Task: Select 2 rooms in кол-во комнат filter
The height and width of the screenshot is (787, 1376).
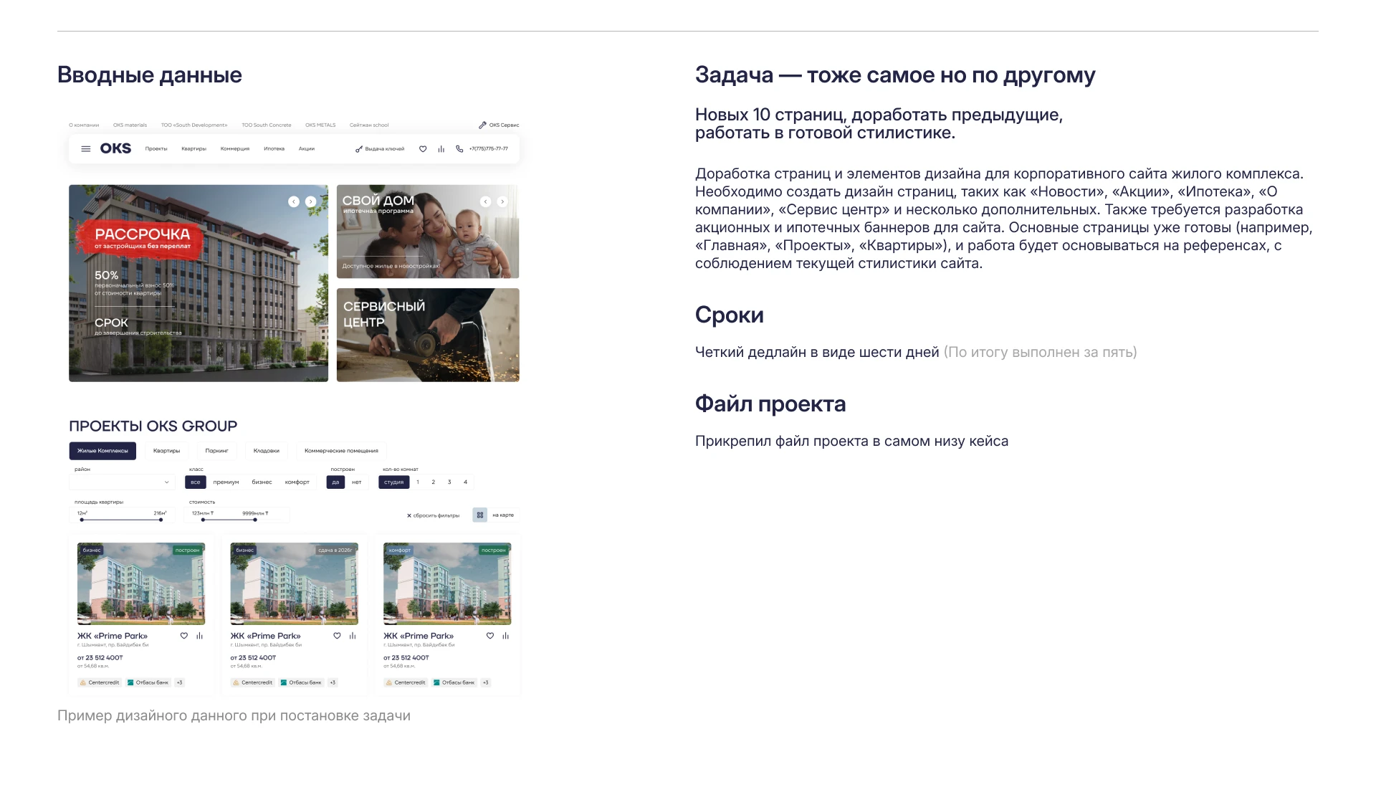Action: click(433, 482)
